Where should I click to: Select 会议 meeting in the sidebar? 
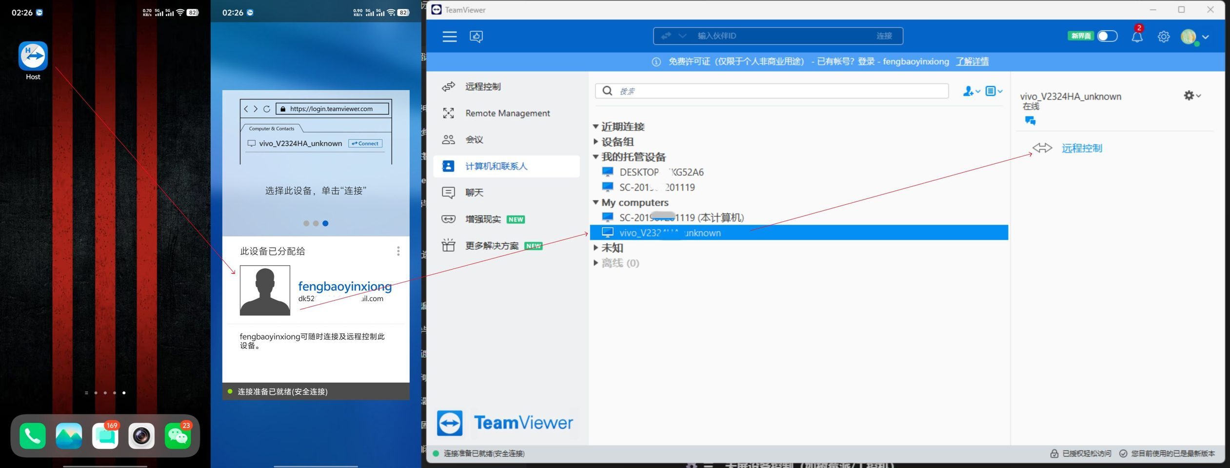[506, 140]
